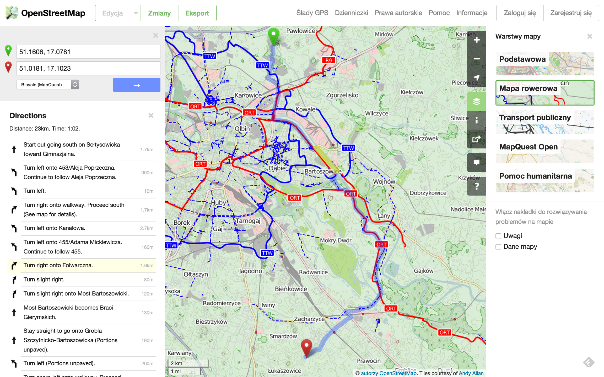Screen dimensions: 604x377
Task: Select the MapQuest Open layer
Action: point(545,151)
